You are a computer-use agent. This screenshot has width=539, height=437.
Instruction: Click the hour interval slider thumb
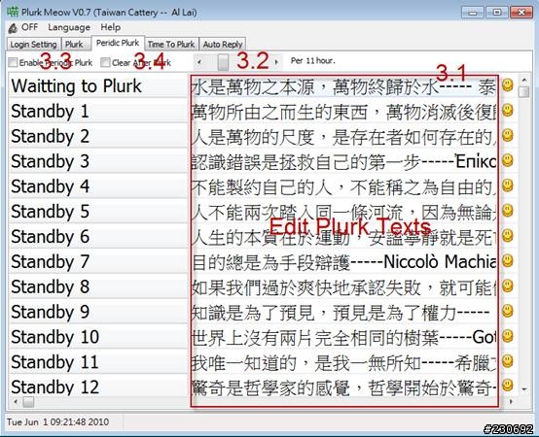point(223,62)
